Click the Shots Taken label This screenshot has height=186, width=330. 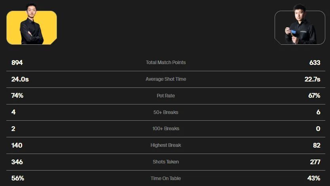coord(165,162)
